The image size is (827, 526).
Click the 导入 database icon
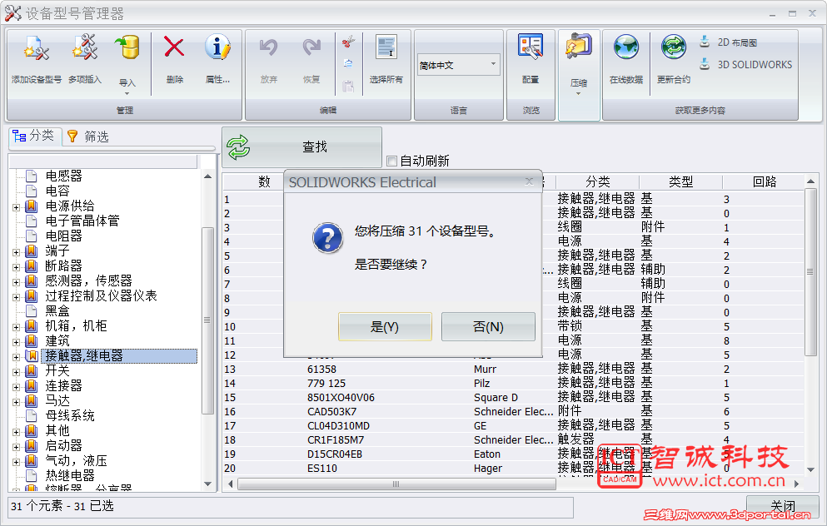click(127, 48)
